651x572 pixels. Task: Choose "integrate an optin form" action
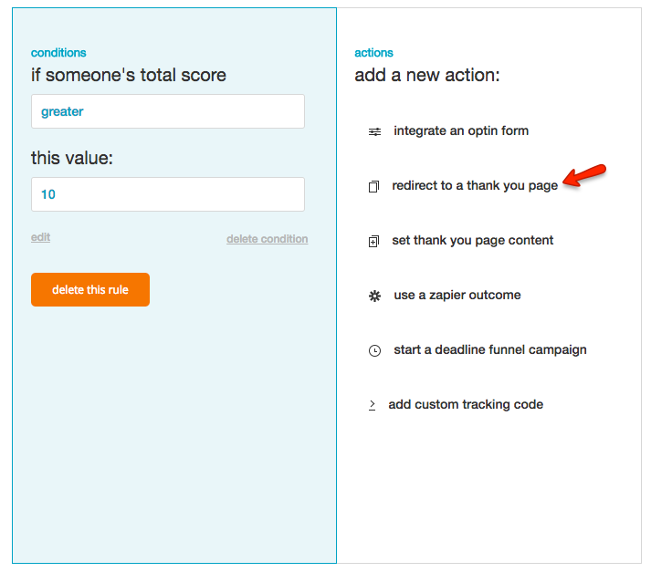click(x=461, y=130)
